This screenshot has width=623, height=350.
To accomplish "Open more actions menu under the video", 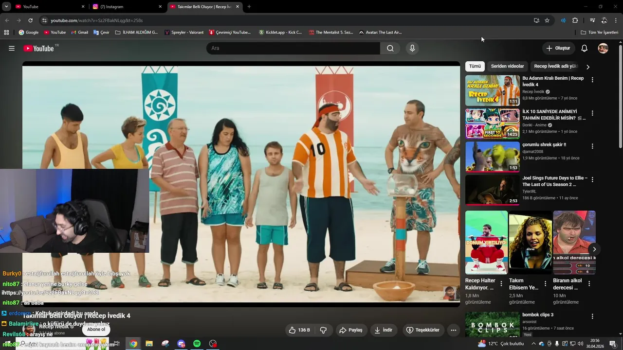I will pyautogui.click(x=454, y=330).
